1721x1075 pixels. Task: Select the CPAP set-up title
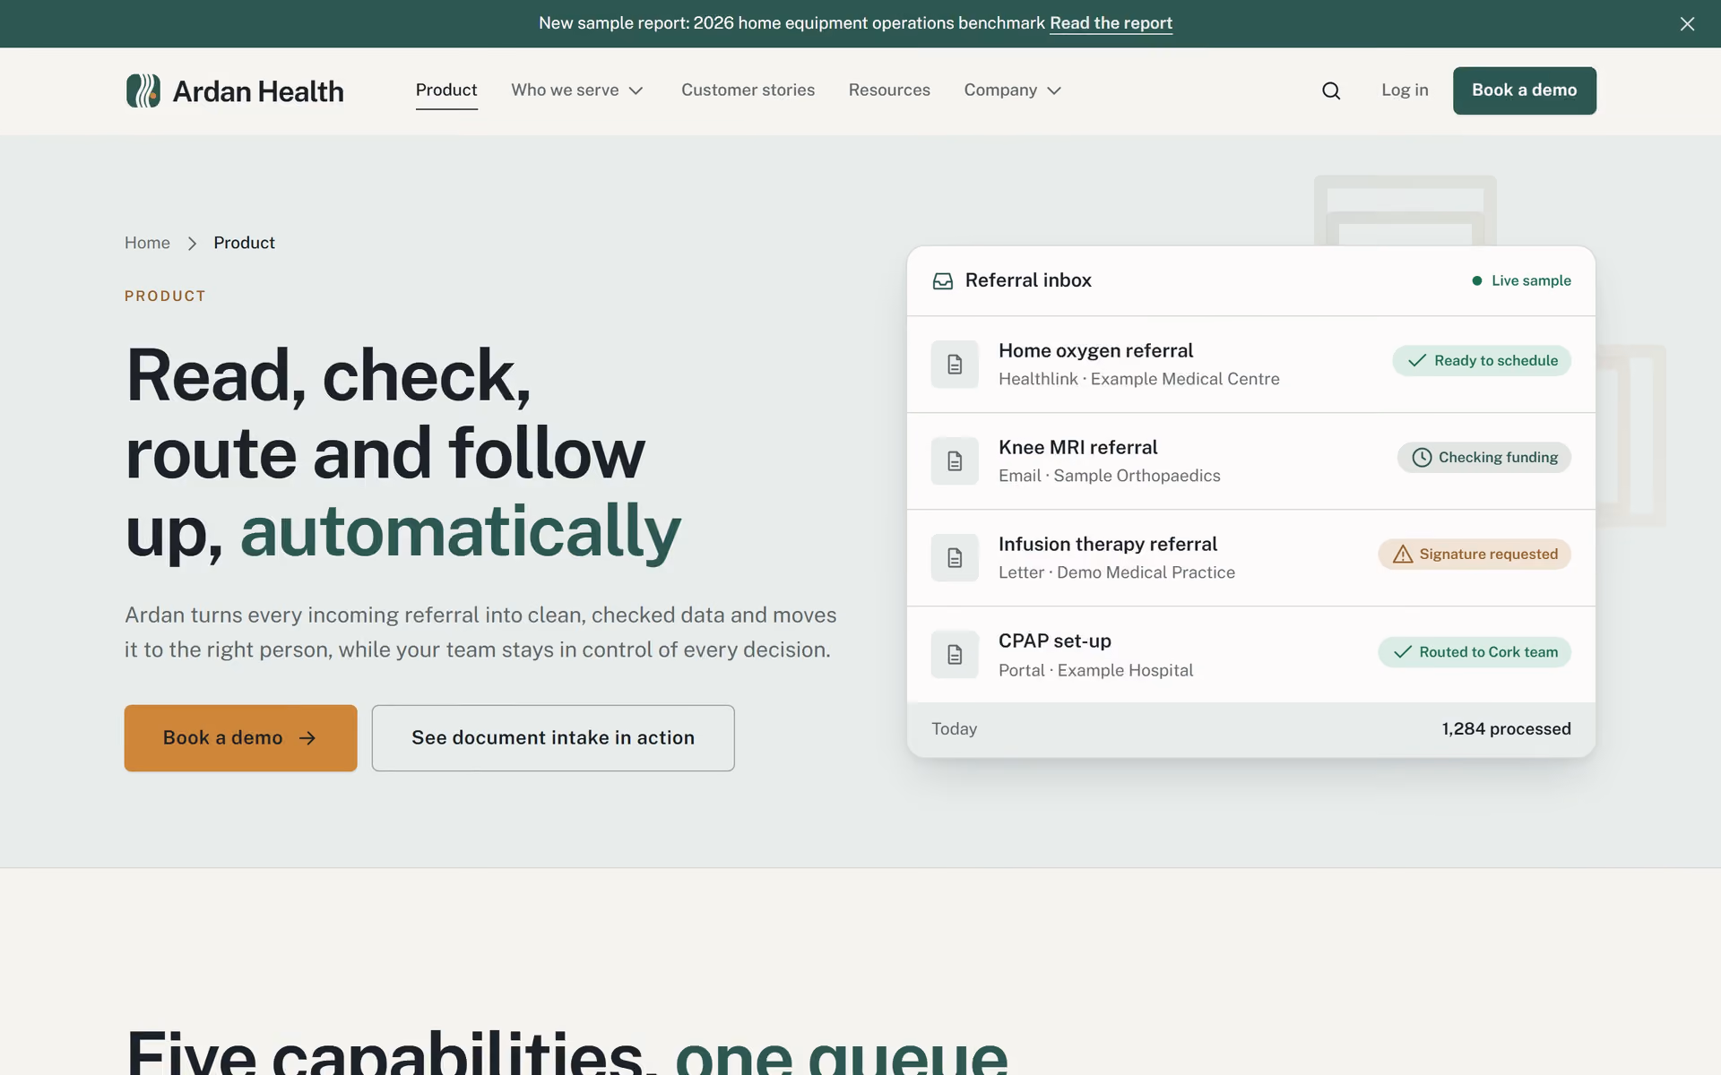coord(1054,641)
